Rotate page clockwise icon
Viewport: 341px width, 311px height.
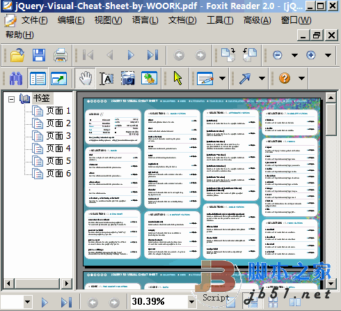point(228,55)
